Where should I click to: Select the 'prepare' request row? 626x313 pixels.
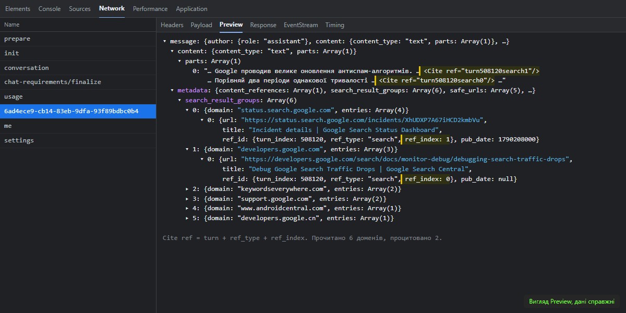(x=78, y=39)
